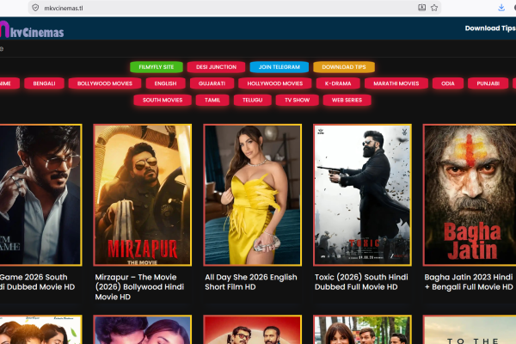
Task: Select the GUJARATI category
Action: 212,83
